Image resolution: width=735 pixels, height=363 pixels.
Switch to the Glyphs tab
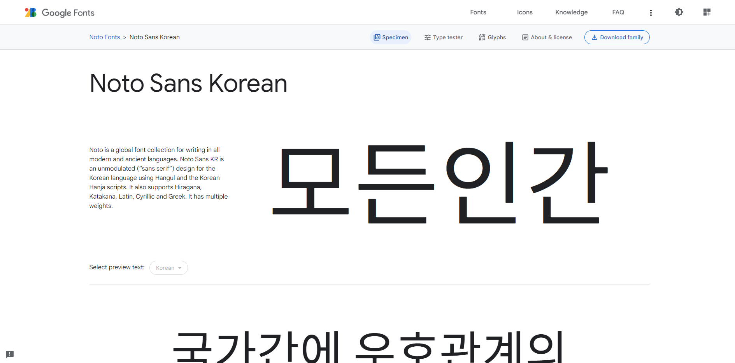pyautogui.click(x=492, y=37)
